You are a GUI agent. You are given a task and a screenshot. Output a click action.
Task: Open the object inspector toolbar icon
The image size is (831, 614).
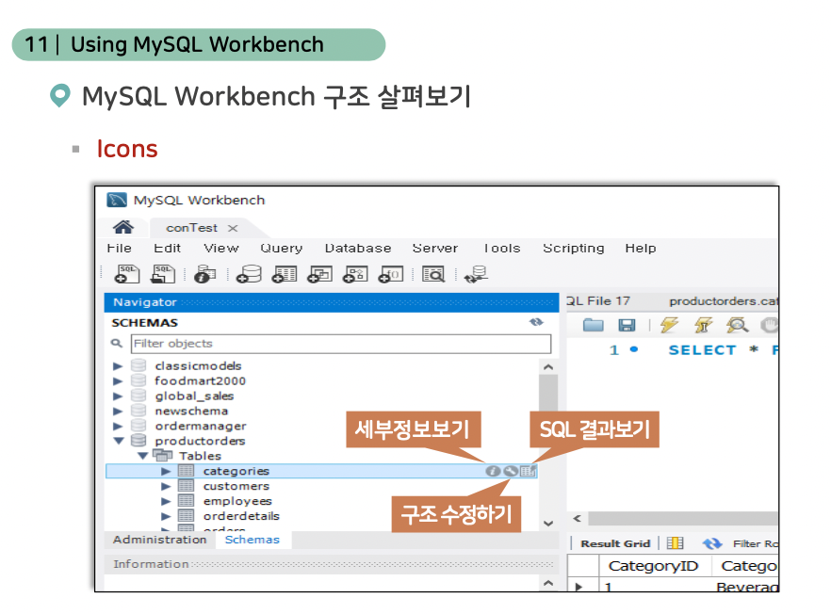pos(204,274)
